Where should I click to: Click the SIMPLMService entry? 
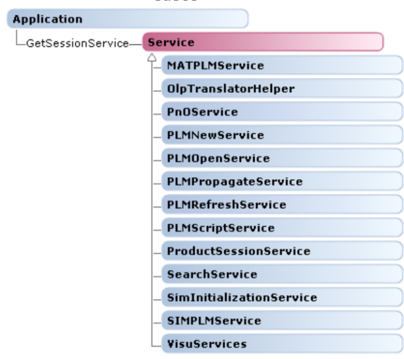277,321
